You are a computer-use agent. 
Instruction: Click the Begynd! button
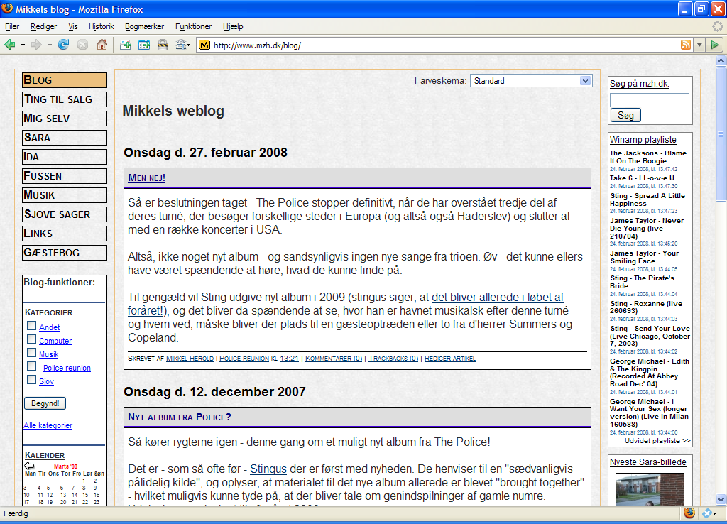[45, 403]
